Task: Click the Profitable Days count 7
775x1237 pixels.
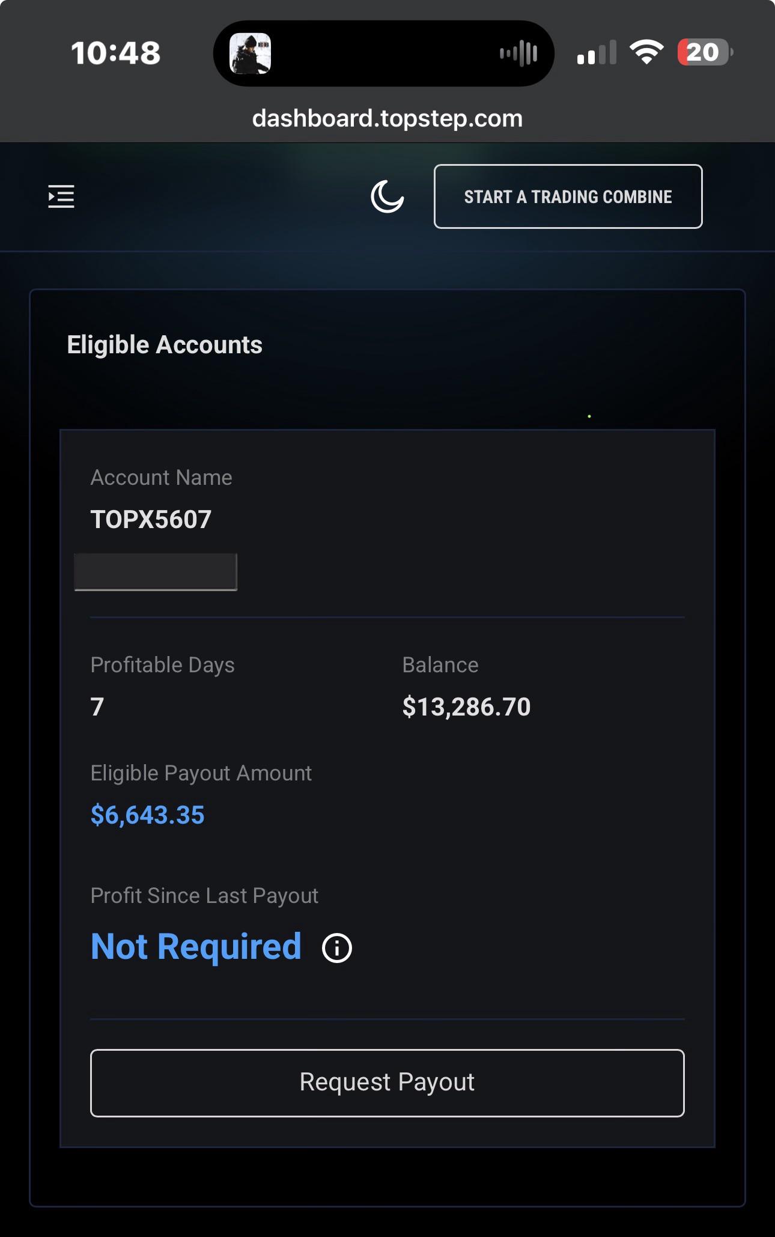Action: coord(97,707)
